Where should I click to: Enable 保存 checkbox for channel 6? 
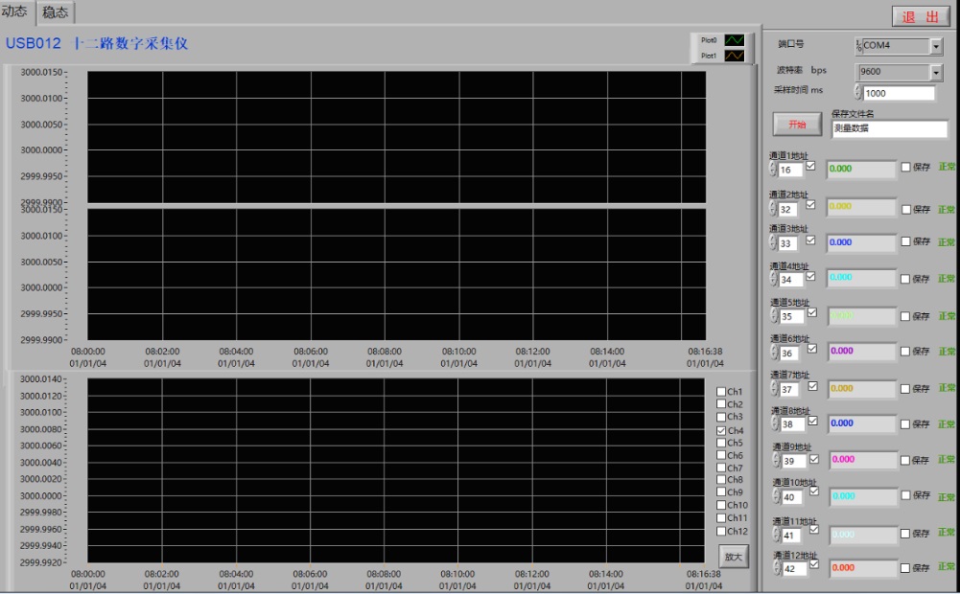click(x=905, y=352)
